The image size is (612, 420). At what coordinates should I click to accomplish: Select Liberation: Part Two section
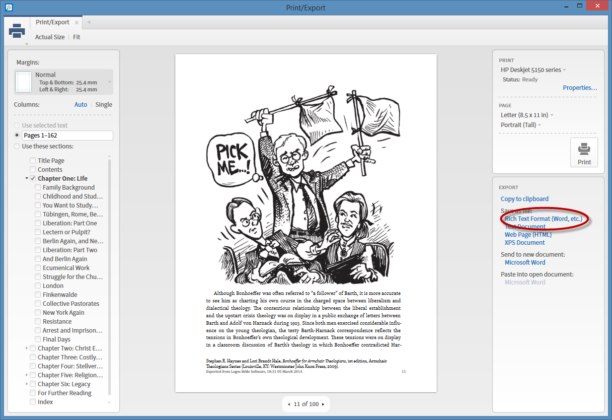coord(70,250)
